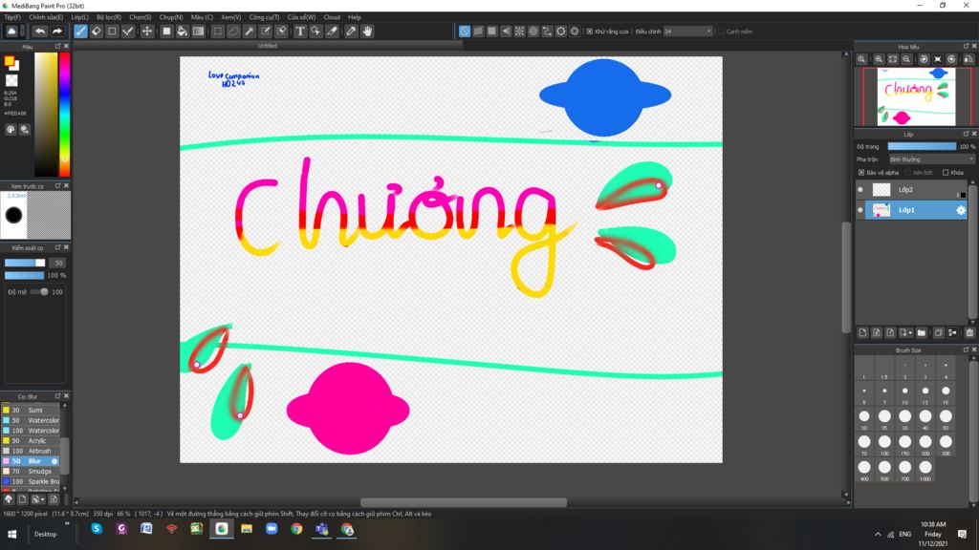Create new layer with page icon

point(863,333)
